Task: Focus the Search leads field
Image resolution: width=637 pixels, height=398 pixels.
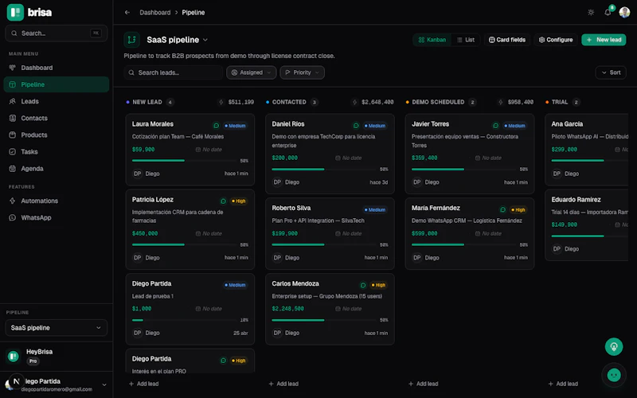Action: pyautogui.click(x=174, y=72)
